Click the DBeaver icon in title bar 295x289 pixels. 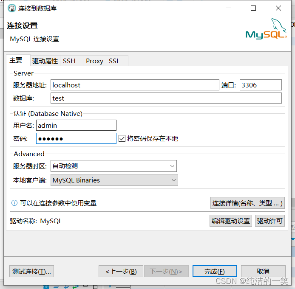[11, 8]
